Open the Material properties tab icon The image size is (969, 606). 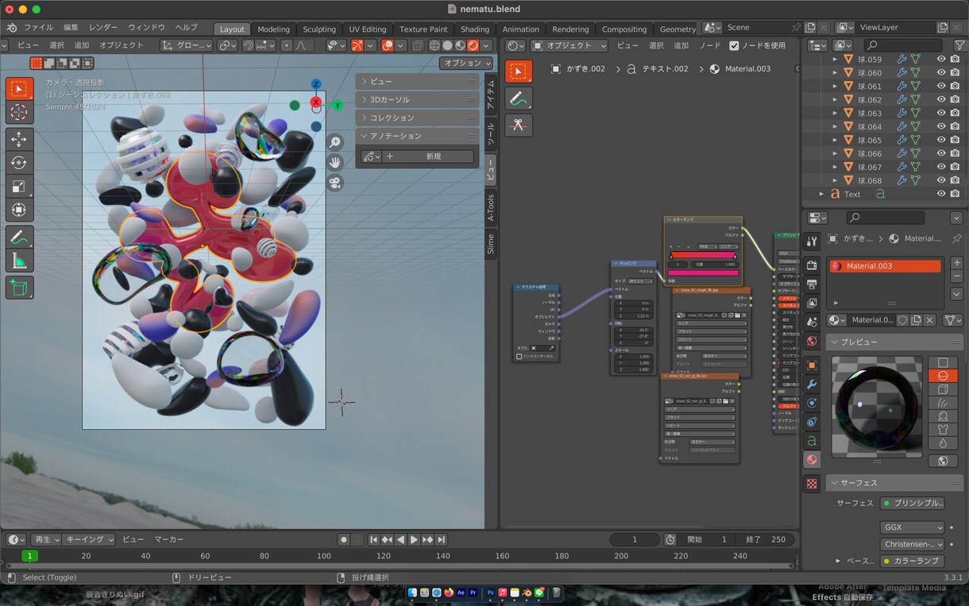click(x=811, y=459)
